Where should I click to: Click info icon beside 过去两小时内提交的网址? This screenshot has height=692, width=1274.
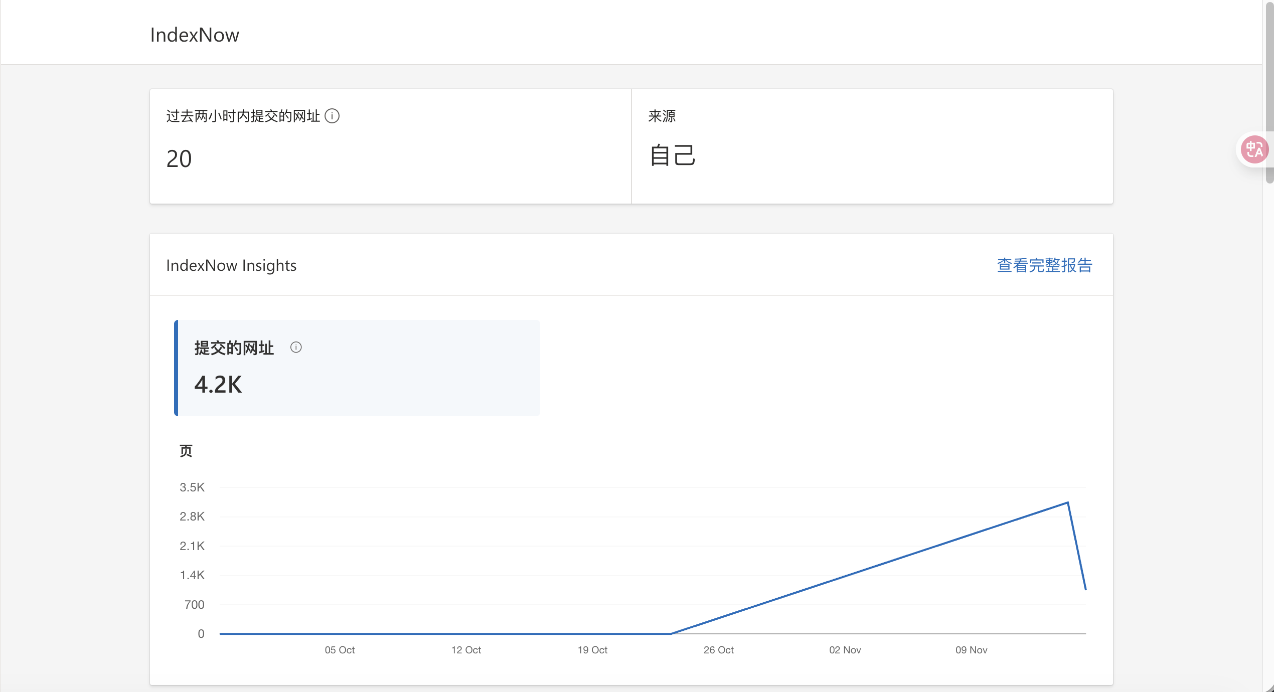point(332,116)
